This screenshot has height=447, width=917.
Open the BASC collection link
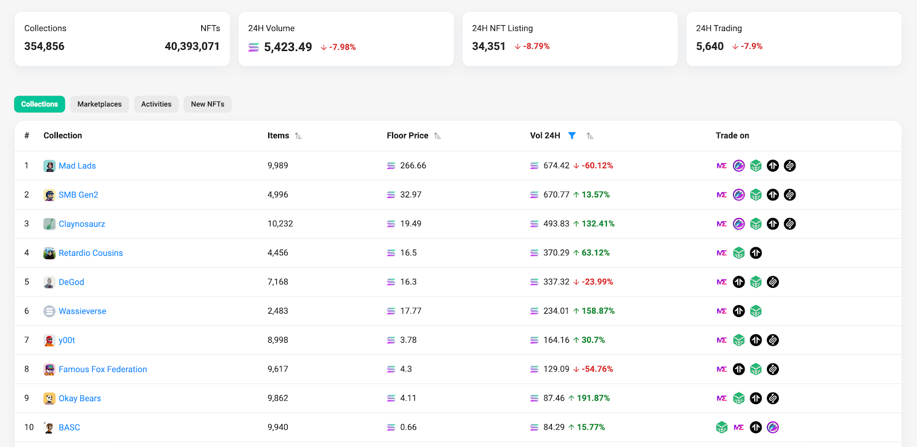tap(69, 428)
